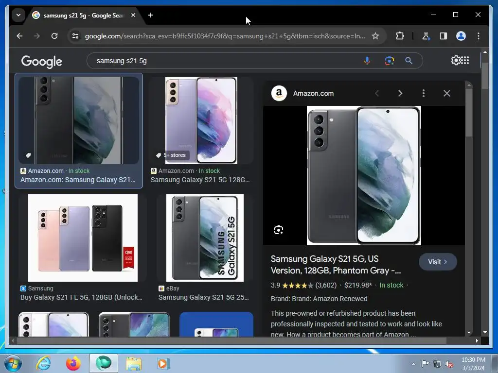Screen dimensions: 498x373
Task: Select the Phantom Gray S21 Amazon thumbnail
Action: pyautogui.click(x=79, y=120)
